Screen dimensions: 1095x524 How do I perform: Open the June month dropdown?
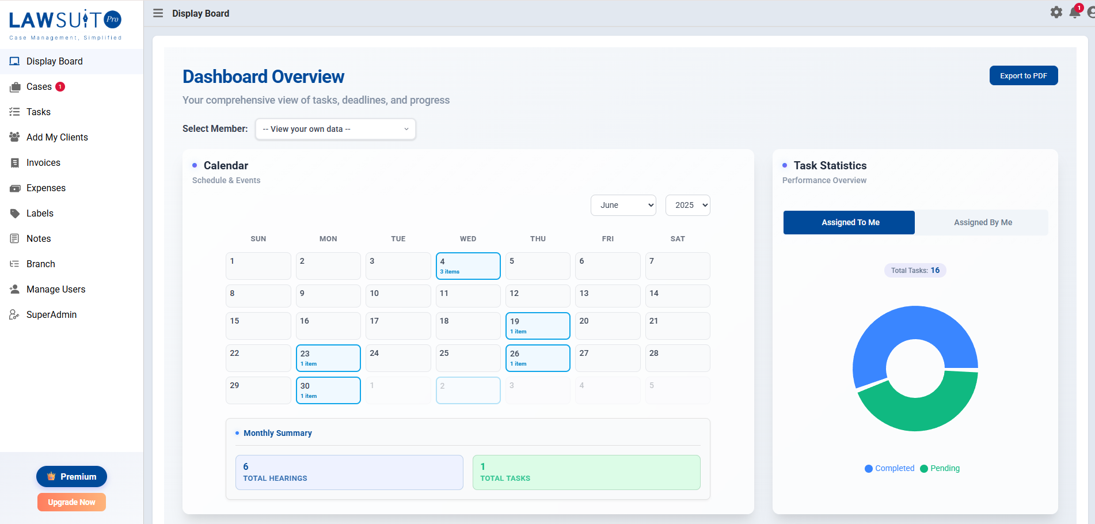pyautogui.click(x=623, y=205)
